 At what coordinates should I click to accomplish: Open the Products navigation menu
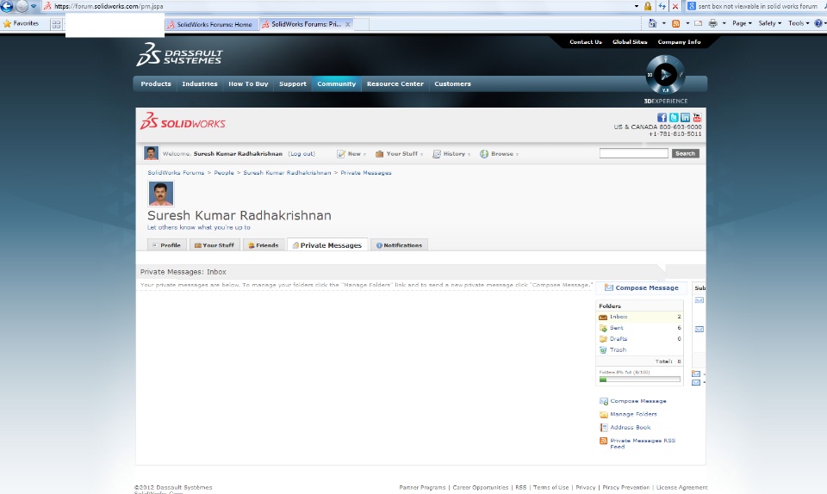pos(156,83)
